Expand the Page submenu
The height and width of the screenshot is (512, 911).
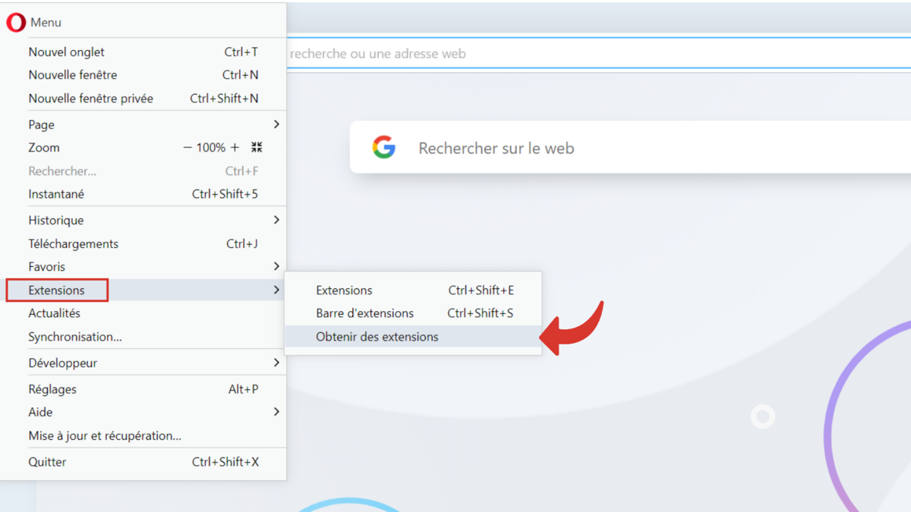[143, 124]
